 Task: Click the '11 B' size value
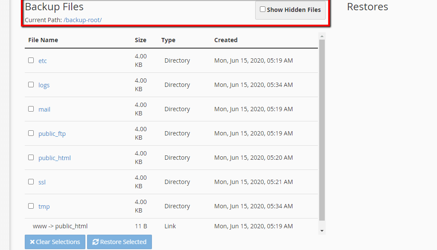[141, 226]
